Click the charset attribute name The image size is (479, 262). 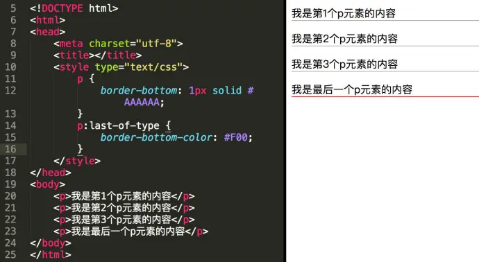[110, 44]
